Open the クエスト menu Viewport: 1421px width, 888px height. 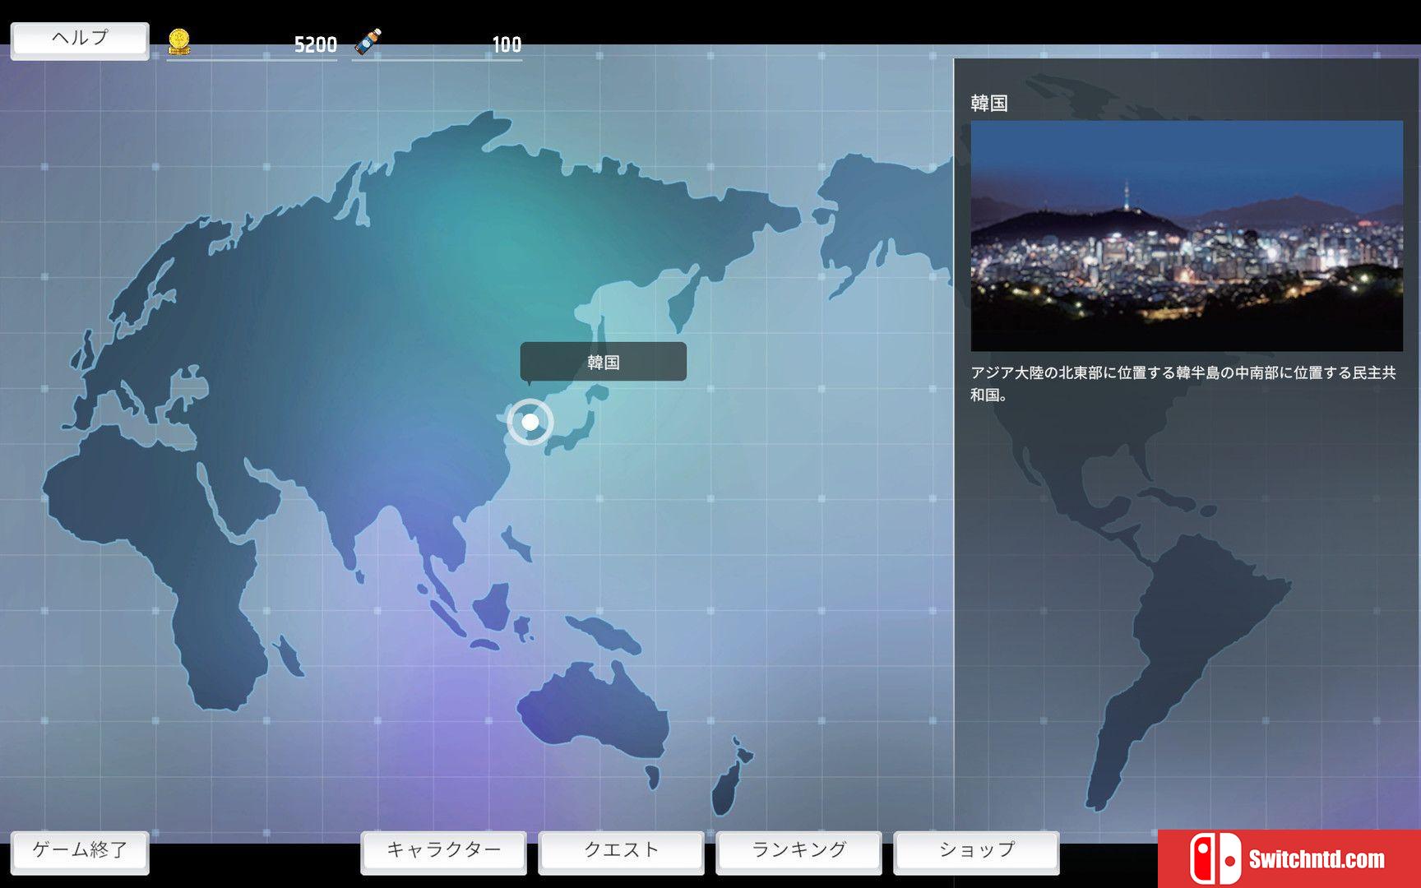tap(622, 851)
